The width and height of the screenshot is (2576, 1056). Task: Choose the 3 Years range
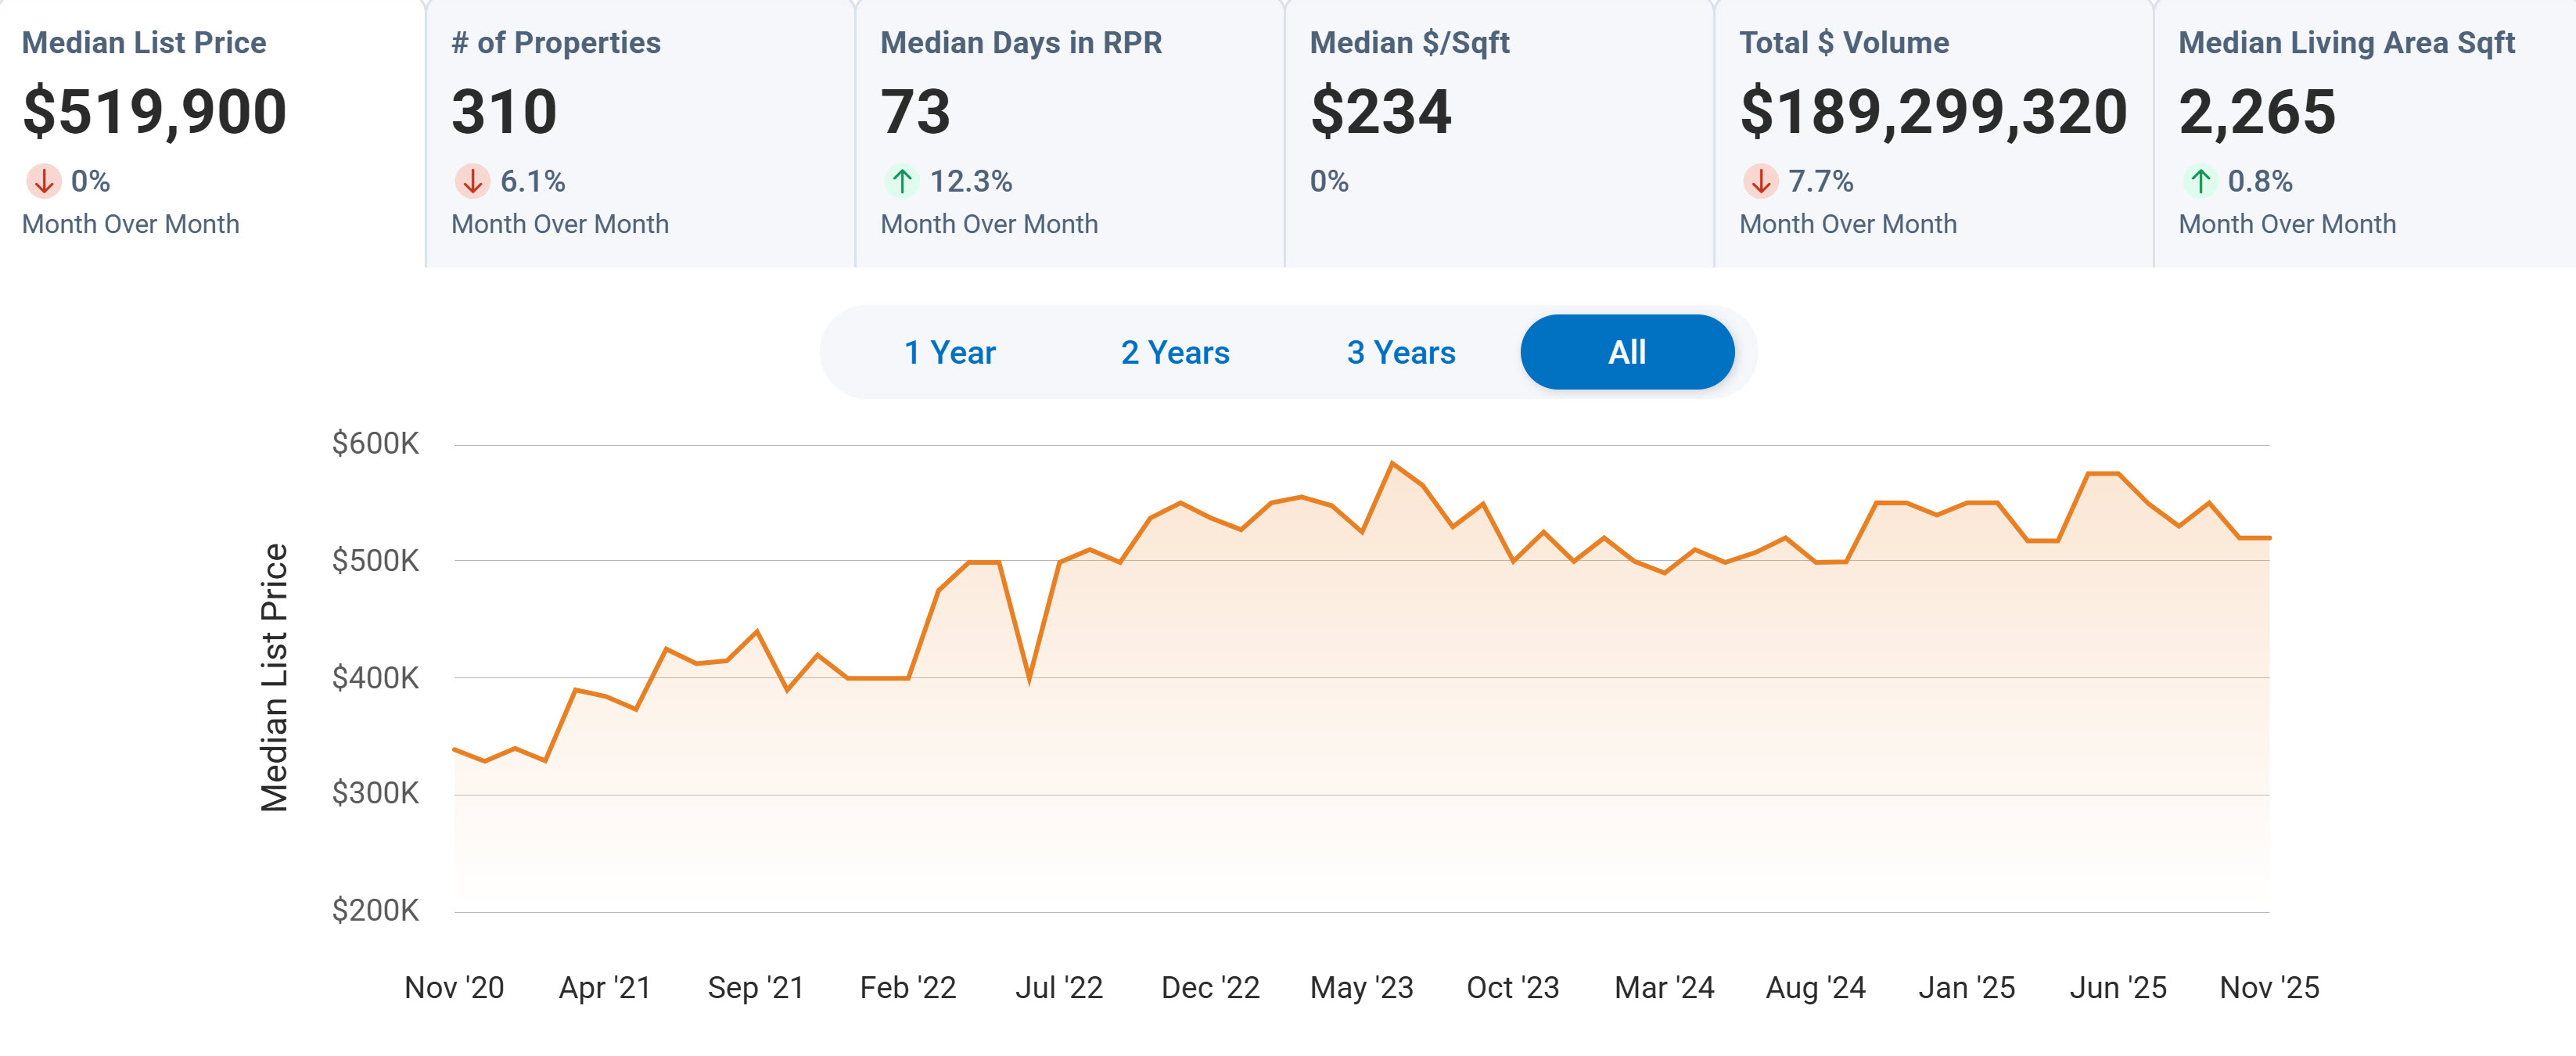[x=1400, y=352]
